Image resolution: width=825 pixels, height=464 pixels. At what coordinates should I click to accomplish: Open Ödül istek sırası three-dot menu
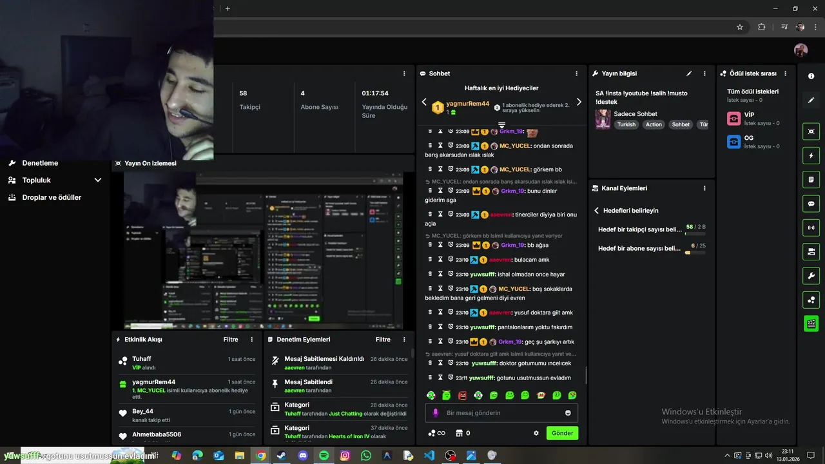[x=785, y=73]
